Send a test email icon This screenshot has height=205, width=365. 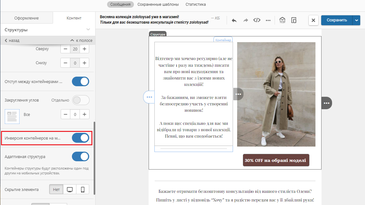pos(282,20)
